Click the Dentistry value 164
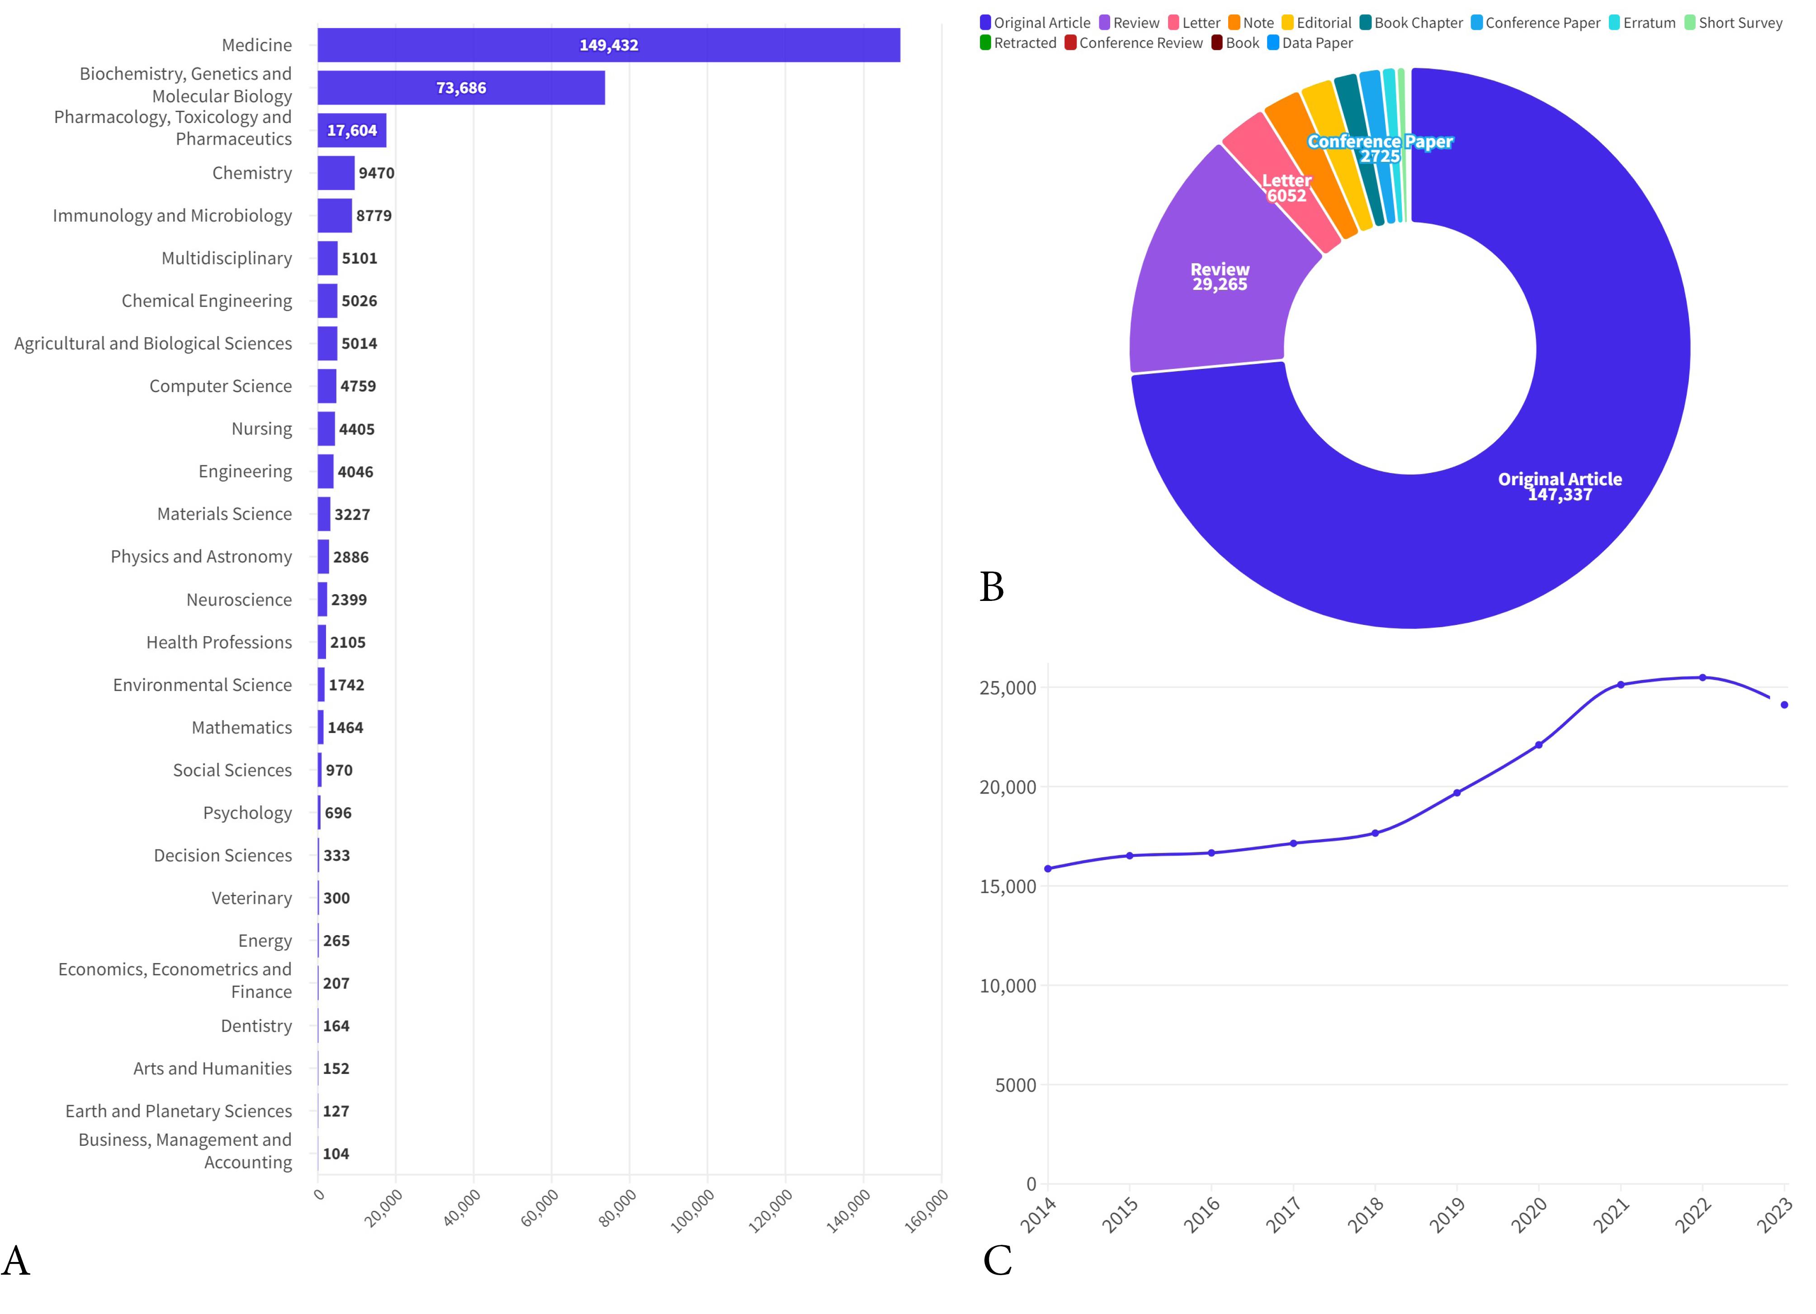Screen dimensions: 1816x1314 click(x=336, y=1026)
